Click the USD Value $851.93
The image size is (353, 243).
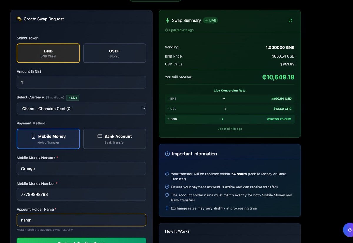tap(287, 64)
